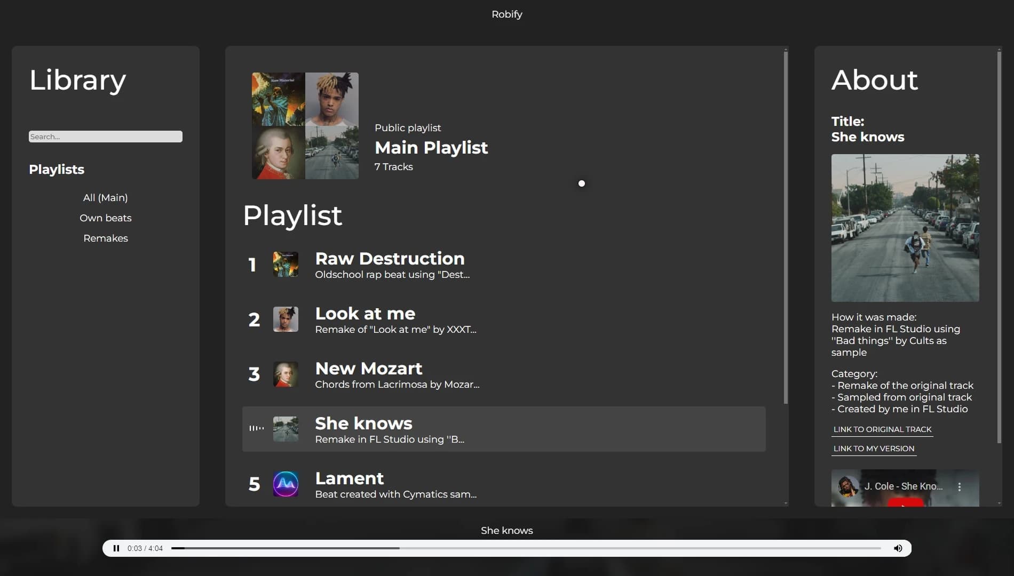
Task: Click Oldschool rap beat description text
Action: [392, 275]
